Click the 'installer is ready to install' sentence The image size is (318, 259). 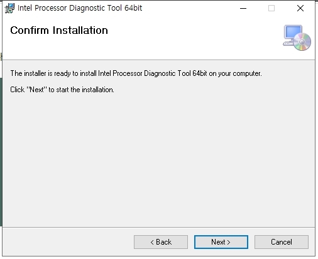pyautogui.click(x=136, y=73)
